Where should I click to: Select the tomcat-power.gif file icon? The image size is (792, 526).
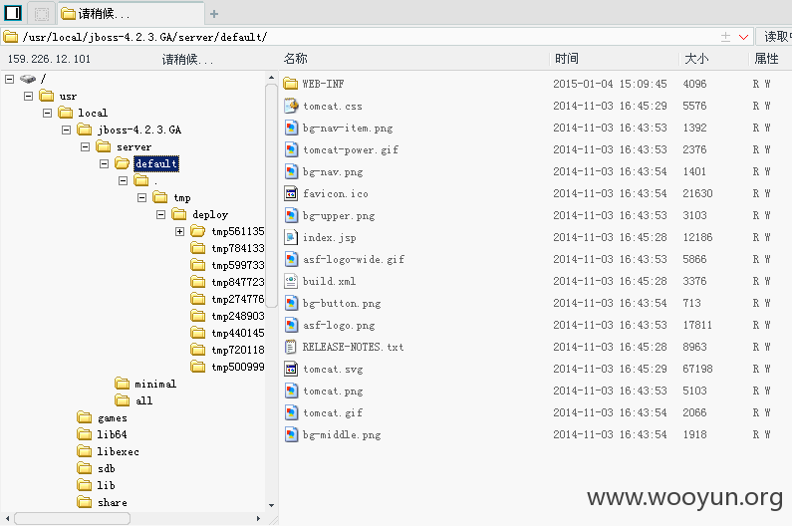coord(291,149)
